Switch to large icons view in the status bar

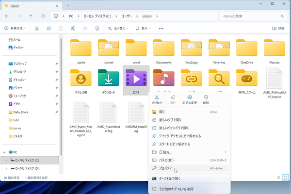point(286,178)
